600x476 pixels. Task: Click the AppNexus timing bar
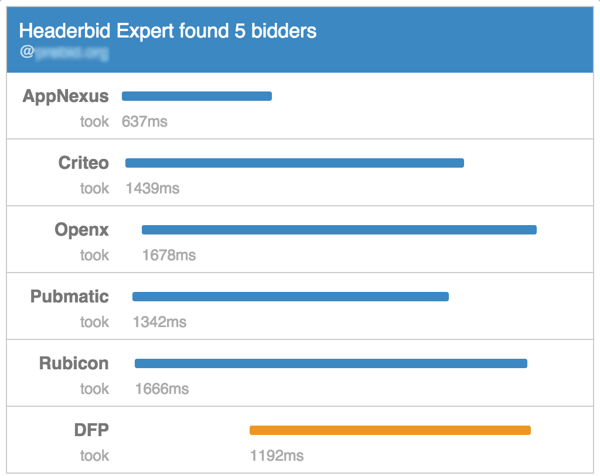(196, 96)
